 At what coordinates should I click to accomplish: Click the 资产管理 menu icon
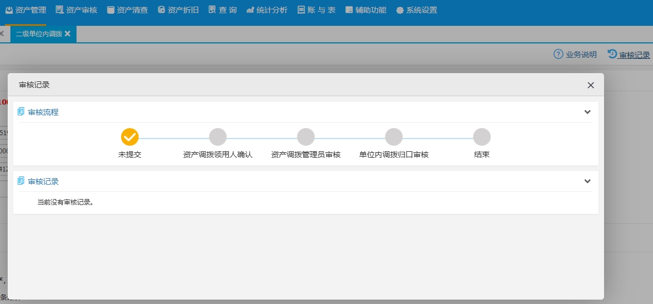coord(9,10)
